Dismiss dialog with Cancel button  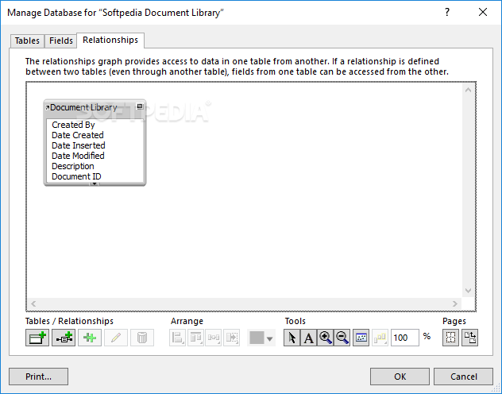(x=463, y=377)
